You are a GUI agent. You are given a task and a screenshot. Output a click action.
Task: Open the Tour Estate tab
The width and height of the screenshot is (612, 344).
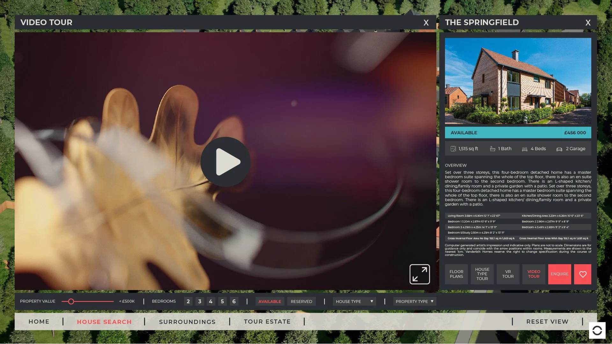tap(267, 322)
